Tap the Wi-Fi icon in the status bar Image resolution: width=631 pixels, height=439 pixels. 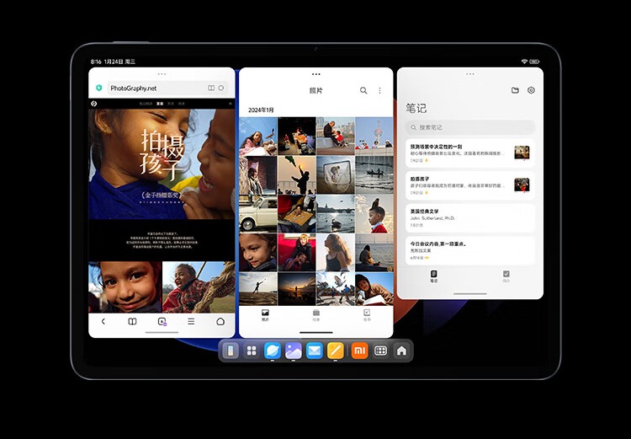tap(524, 62)
